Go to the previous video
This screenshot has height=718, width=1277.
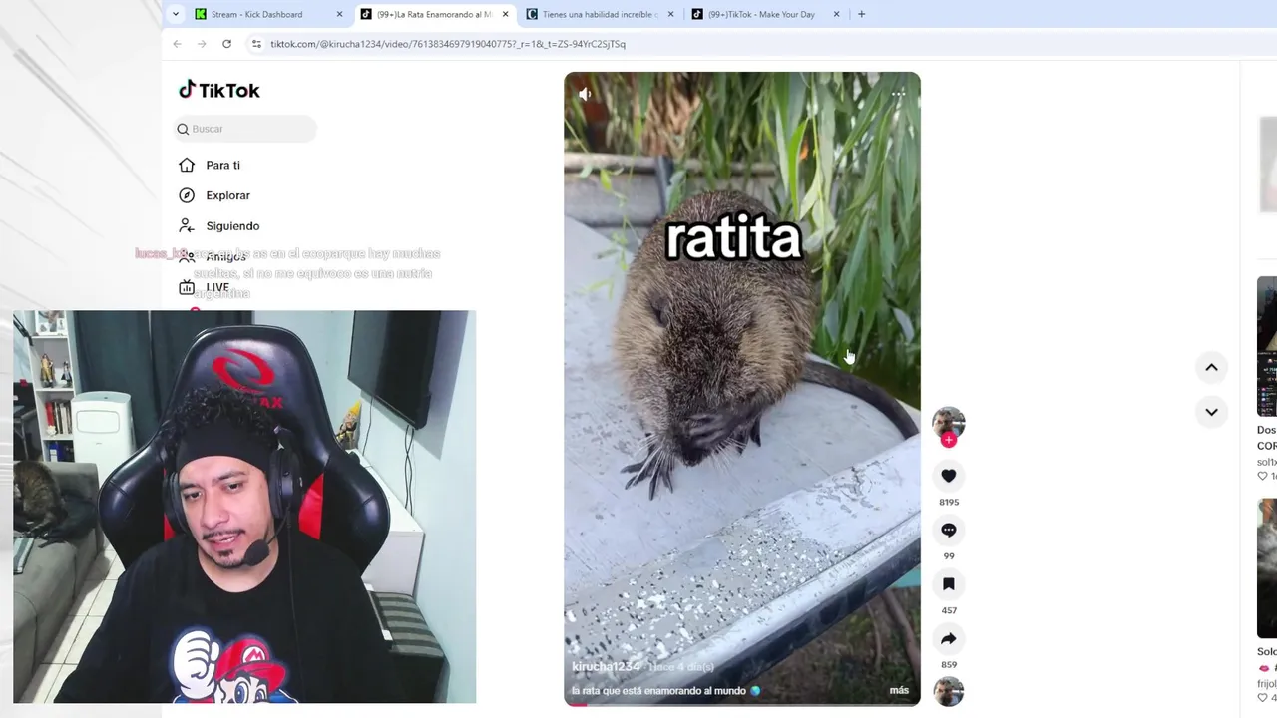(x=1211, y=367)
